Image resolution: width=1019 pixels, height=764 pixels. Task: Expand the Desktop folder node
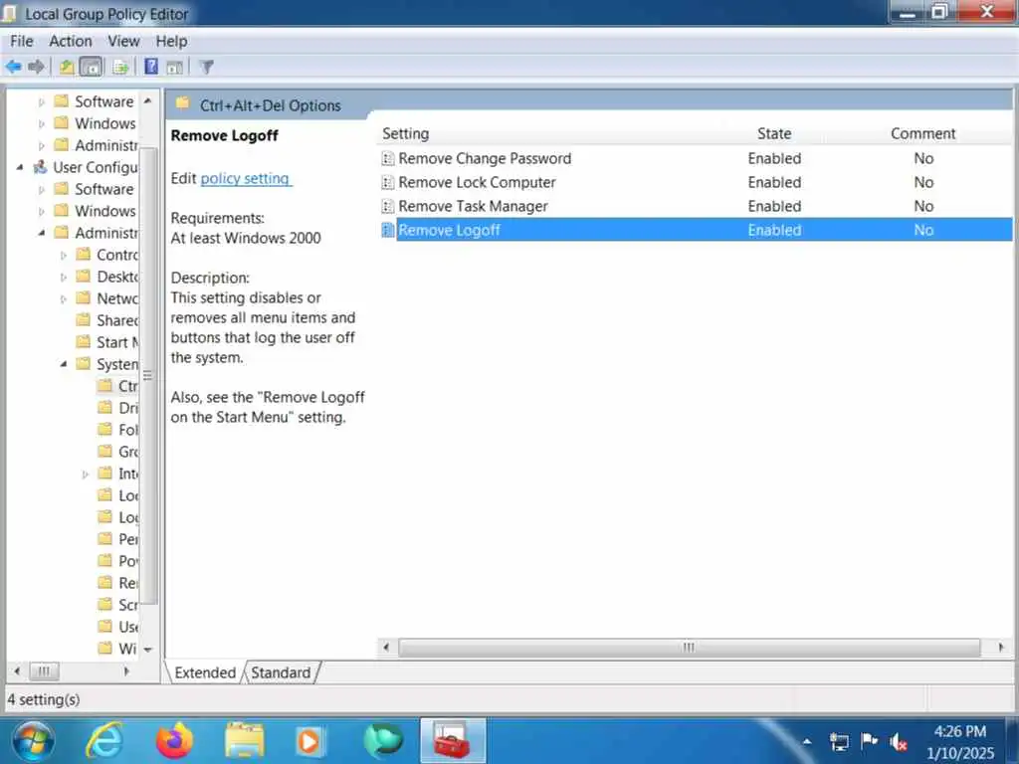(64, 278)
